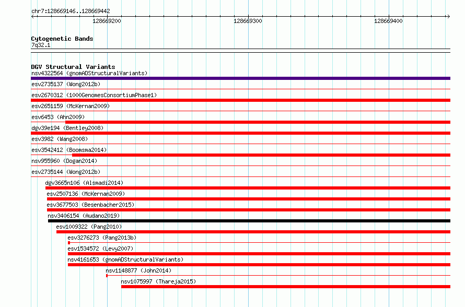Open variant dgv39e194 (Bentley2008)
Screen dimensions: 465x307
tap(67, 128)
